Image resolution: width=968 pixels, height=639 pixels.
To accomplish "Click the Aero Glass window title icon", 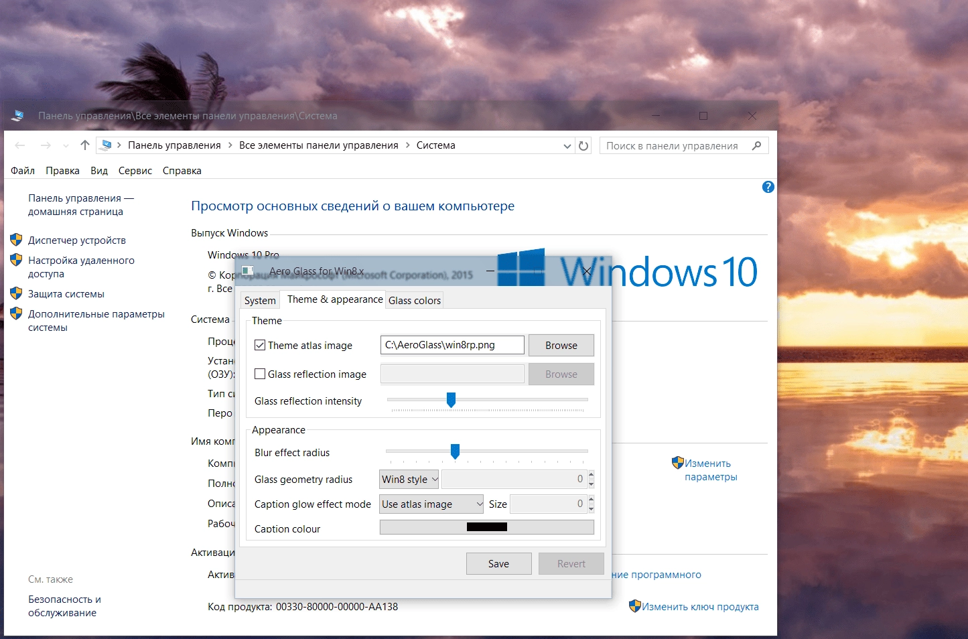I will [x=247, y=271].
